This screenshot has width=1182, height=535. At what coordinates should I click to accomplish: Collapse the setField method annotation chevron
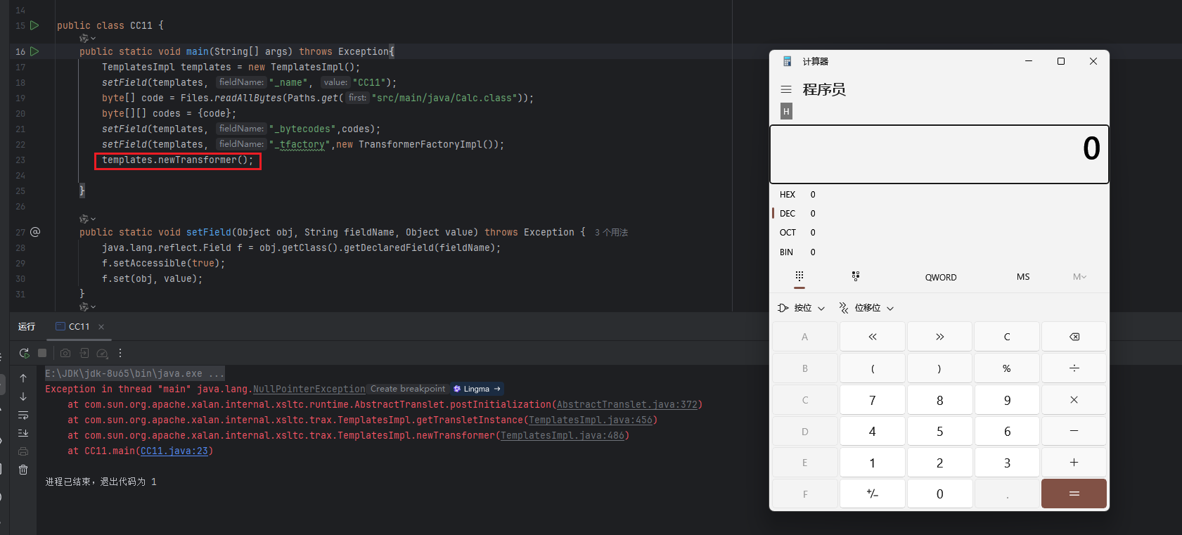coord(88,219)
